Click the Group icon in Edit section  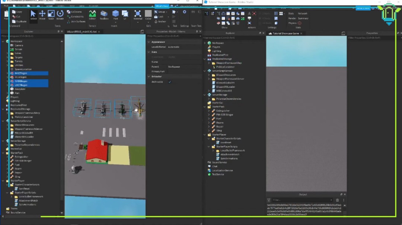(x=156, y=12)
